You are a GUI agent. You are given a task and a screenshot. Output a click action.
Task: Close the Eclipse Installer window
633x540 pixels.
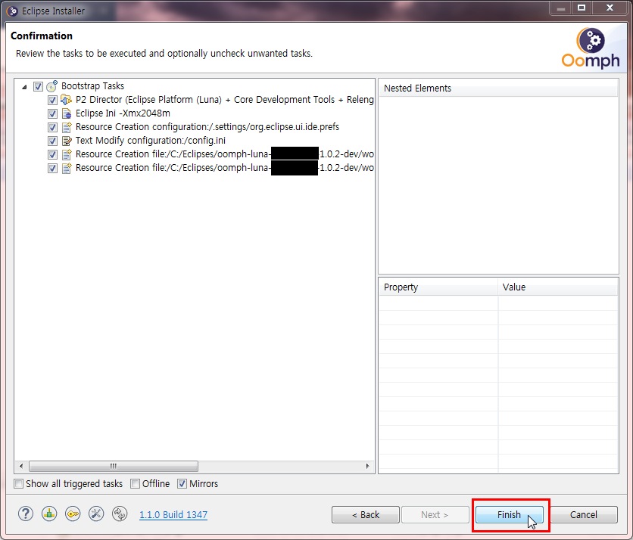point(610,8)
